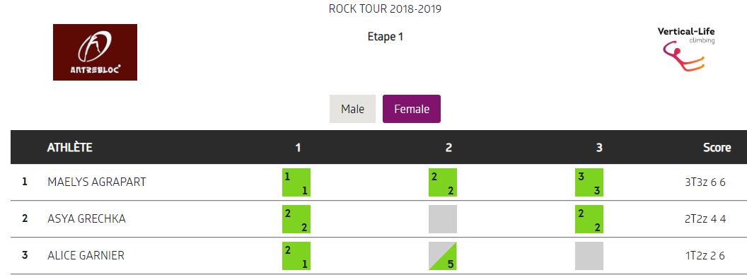Click Asya Grechka's empty grey boulder 2 tile

coord(443,219)
